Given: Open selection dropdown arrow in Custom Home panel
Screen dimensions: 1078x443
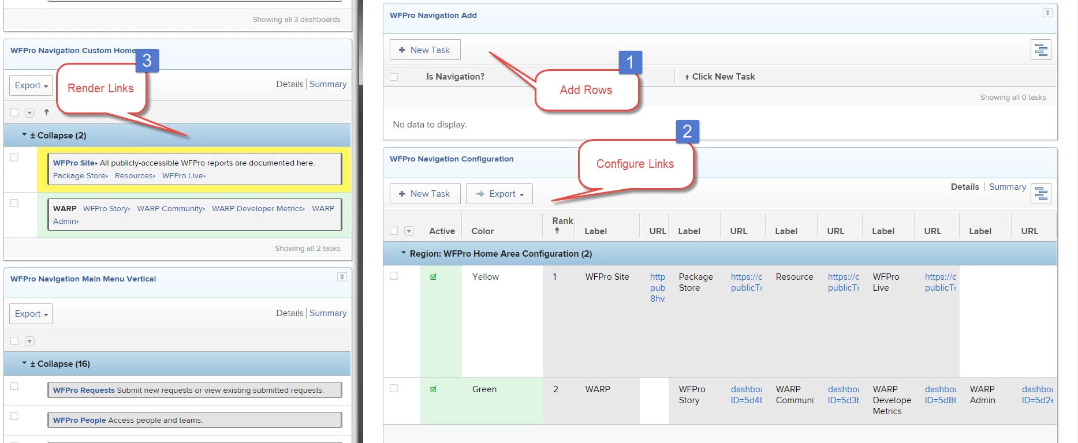Looking at the screenshot, I should [29, 112].
